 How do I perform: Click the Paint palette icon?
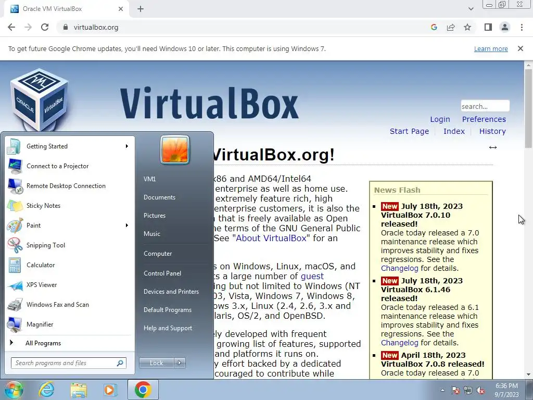coord(15,226)
